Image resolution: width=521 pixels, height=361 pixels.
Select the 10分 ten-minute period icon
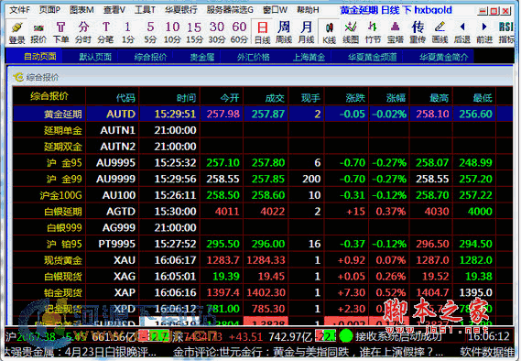pos(172,33)
